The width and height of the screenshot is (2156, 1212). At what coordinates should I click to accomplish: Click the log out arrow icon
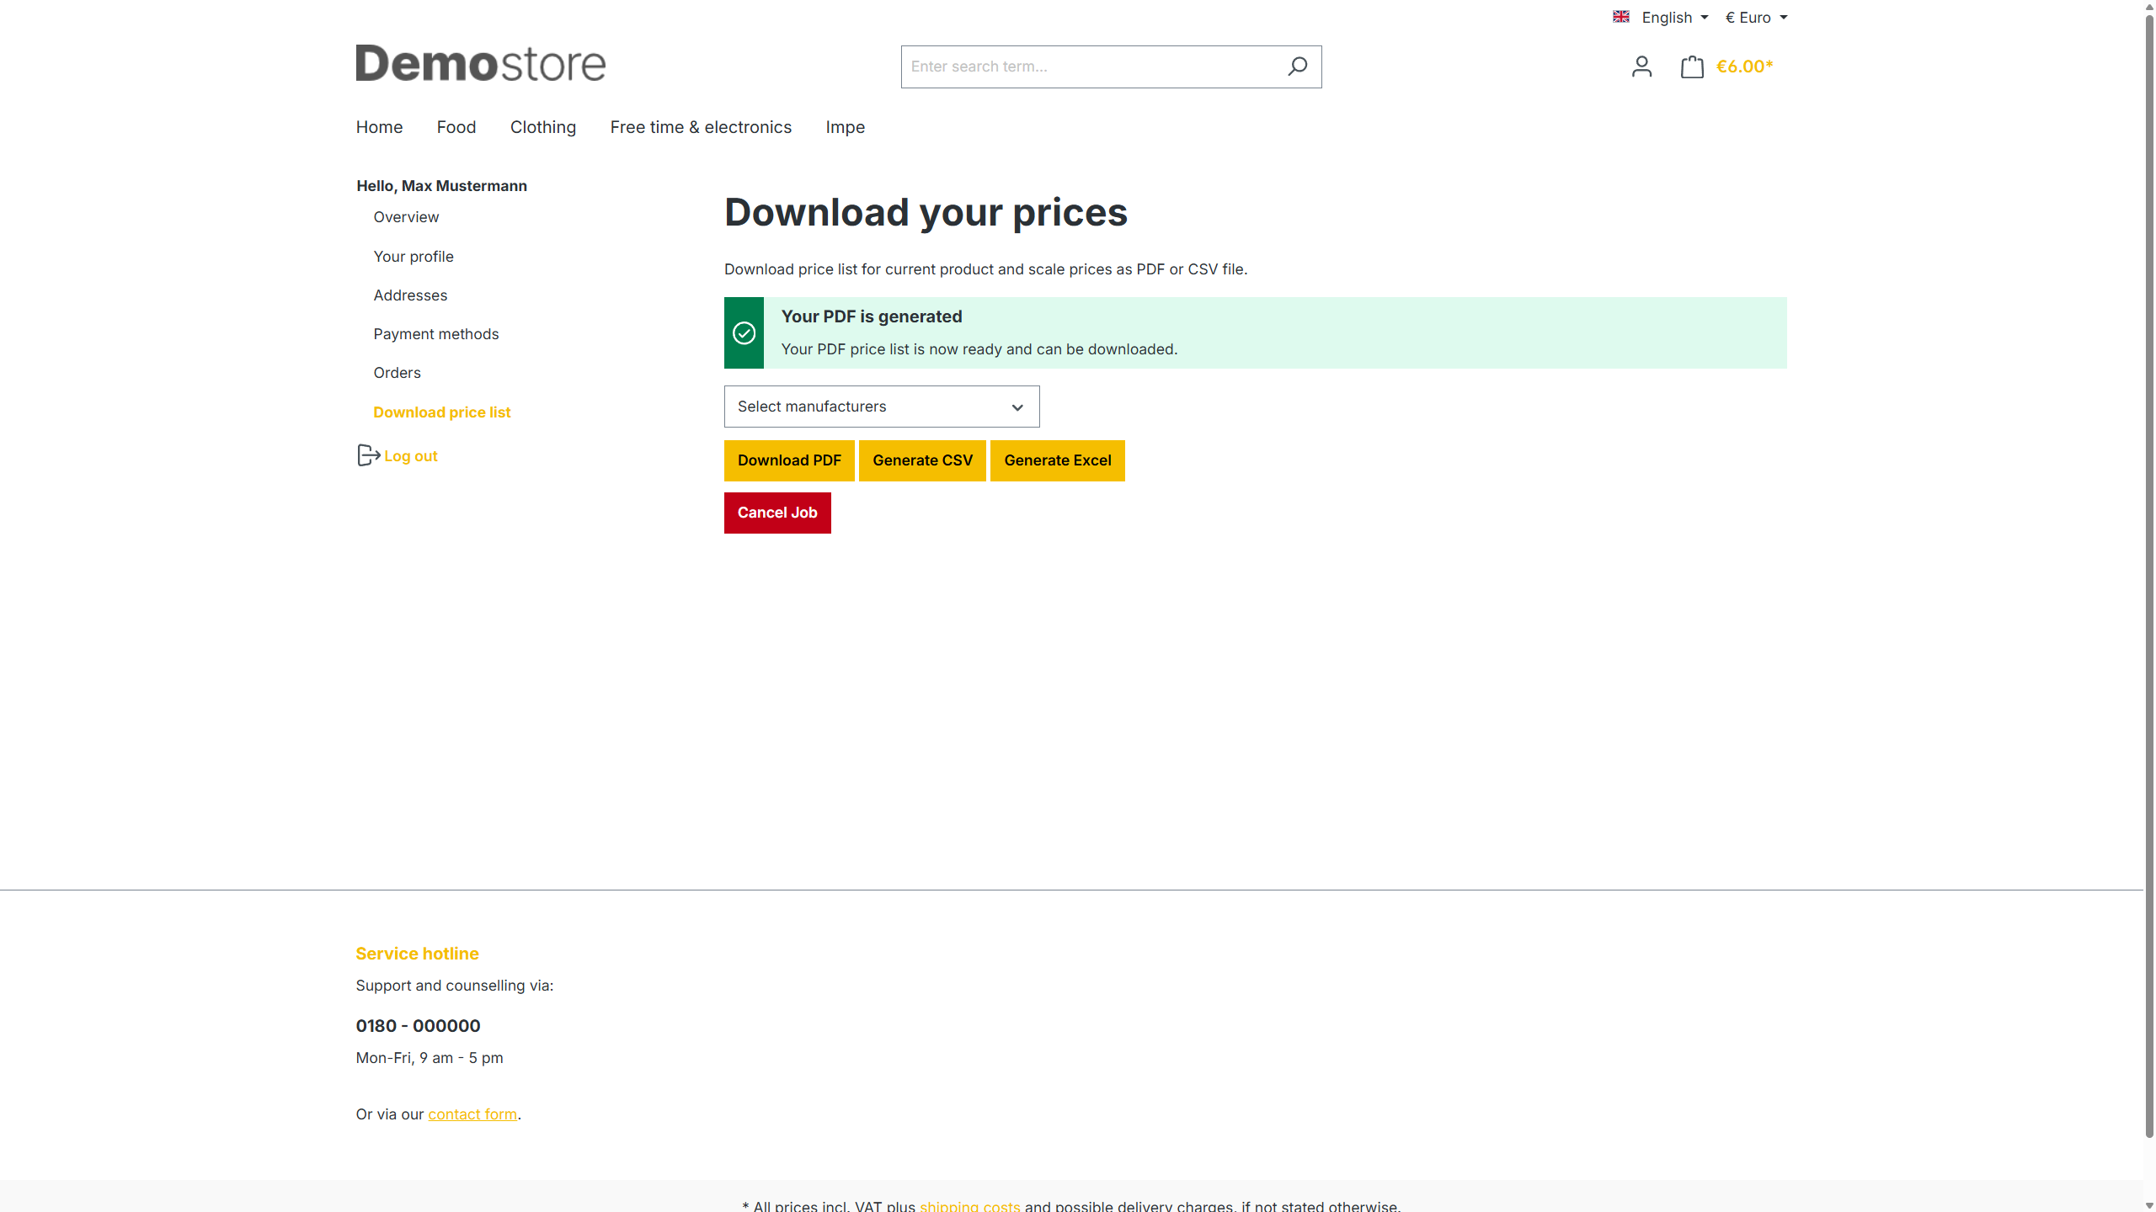coord(368,455)
